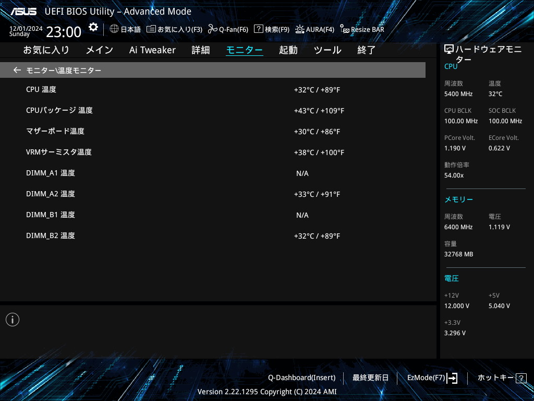Click the 5.040 V reading
The width and height of the screenshot is (534, 401).
(x=499, y=306)
